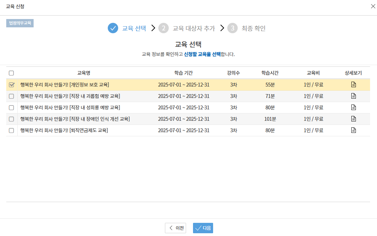Enable the 퇴직연금제도 교육 checkbox

[11, 130]
